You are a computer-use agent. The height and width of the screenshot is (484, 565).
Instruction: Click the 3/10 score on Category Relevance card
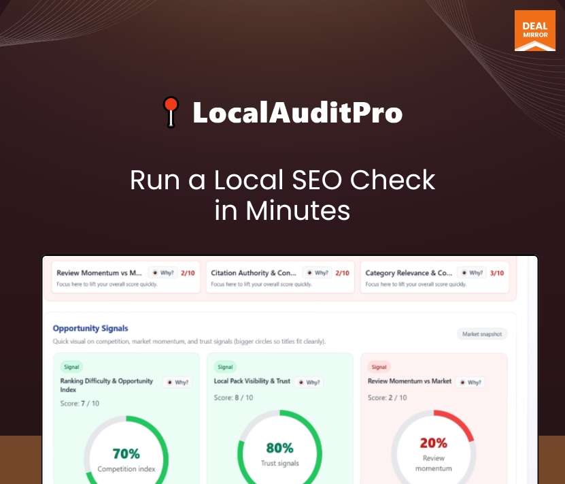pos(496,272)
